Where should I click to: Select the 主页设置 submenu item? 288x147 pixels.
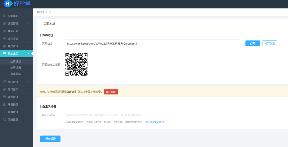pos(17,68)
